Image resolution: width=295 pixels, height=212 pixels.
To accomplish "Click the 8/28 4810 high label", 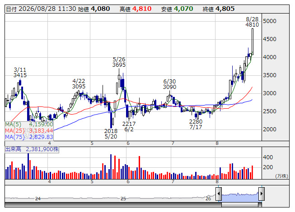I will (252, 22).
